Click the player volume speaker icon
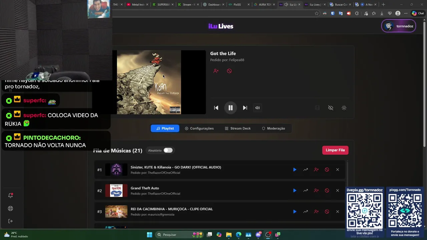Image resolution: width=427 pixels, height=240 pixels. (257, 108)
